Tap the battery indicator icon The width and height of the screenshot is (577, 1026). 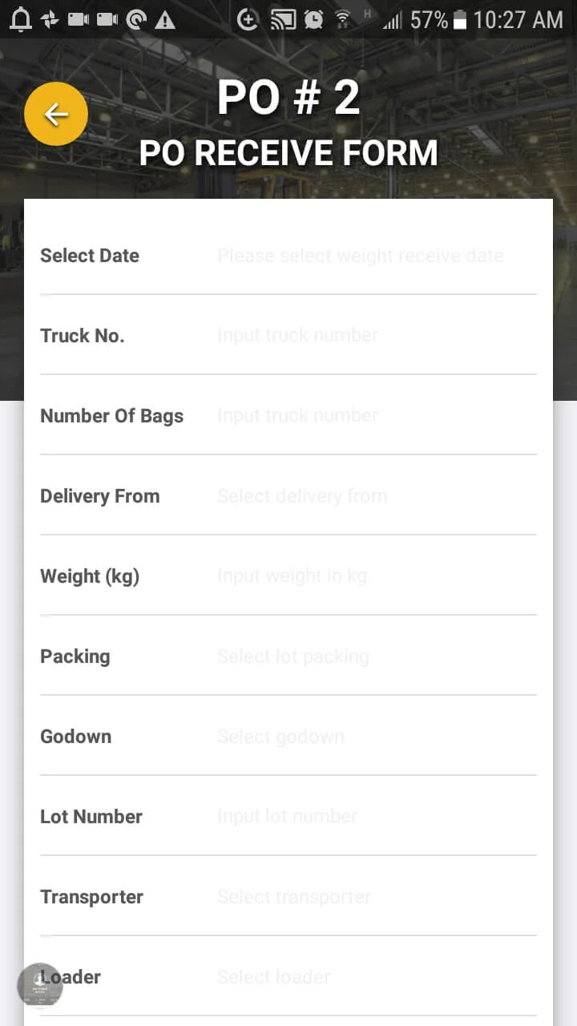pyautogui.click(x=460, y=20)
